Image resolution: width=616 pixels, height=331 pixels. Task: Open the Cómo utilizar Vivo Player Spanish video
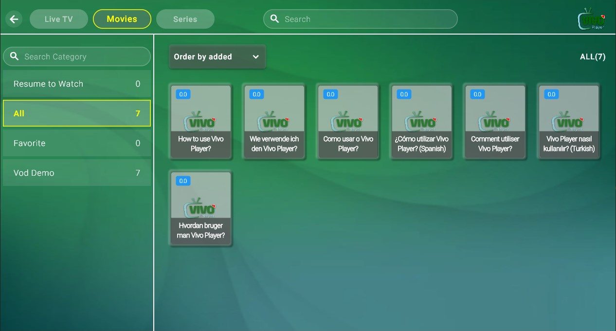point(422,122)
